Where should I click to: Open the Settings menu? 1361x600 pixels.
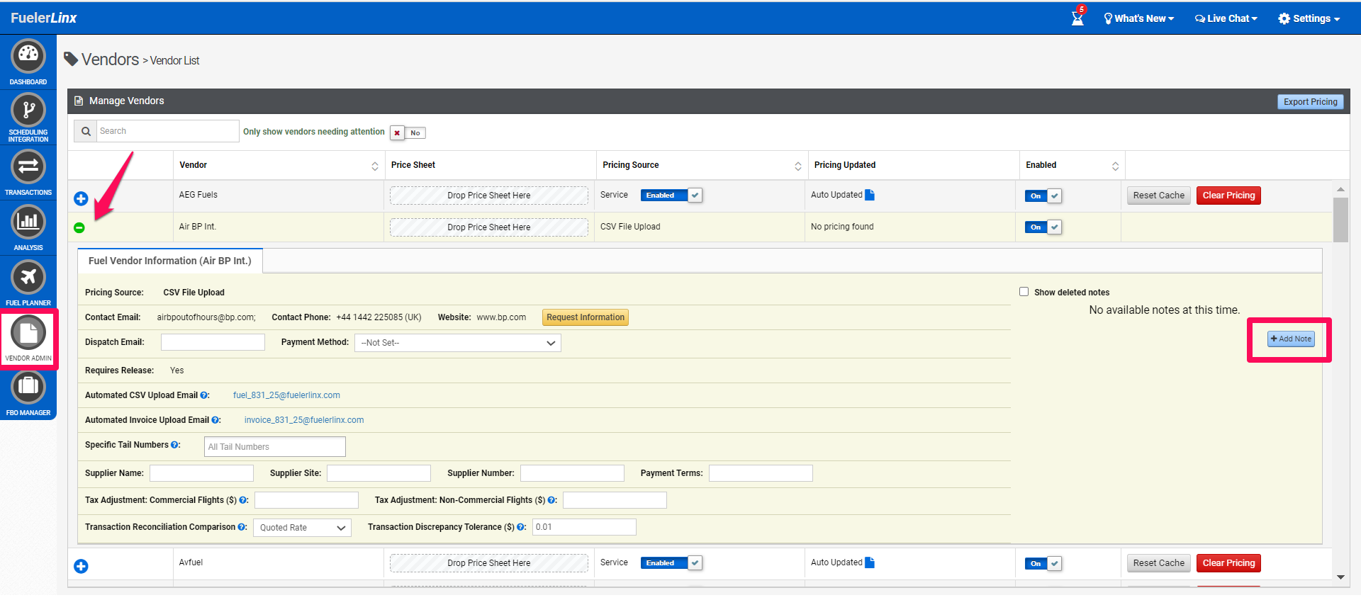(x=1309, y=18)
